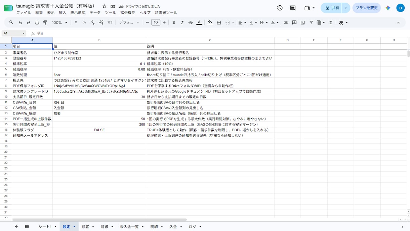Switch to the ログ sheet tab
The image size is (410, 231).
(192, 227)
